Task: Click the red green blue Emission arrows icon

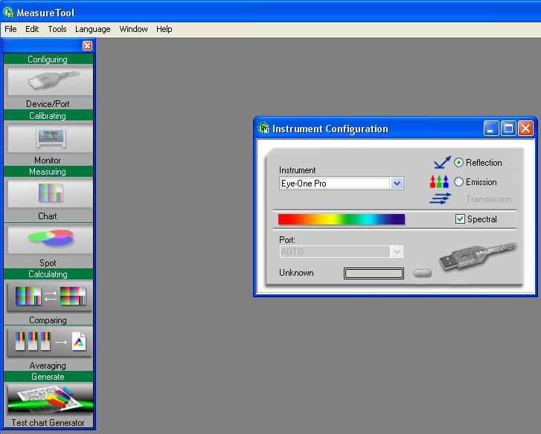Action: pos(439,181)
